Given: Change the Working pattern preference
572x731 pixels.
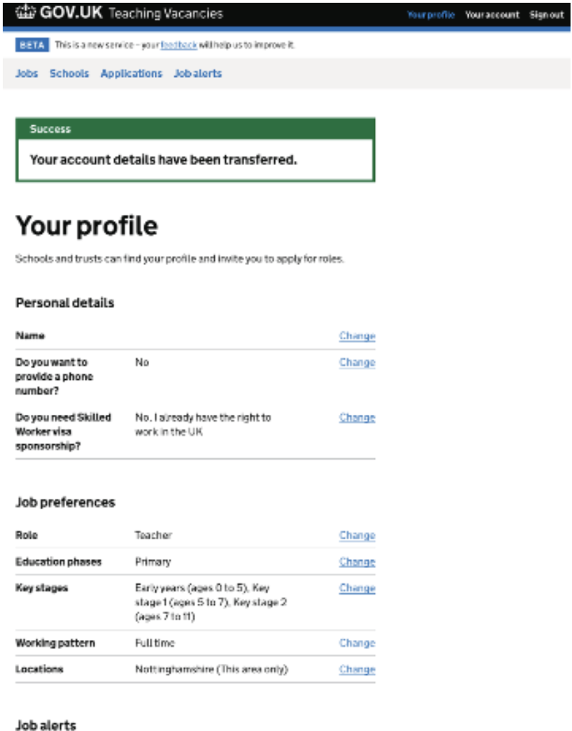Looking at the screenshot, I should (356, 643).
